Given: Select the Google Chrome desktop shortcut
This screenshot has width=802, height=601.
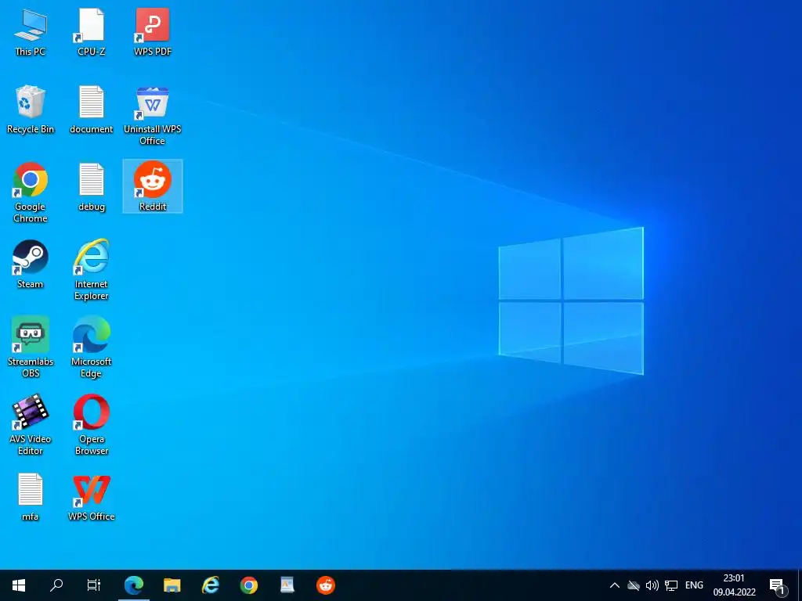Looking at the screenshot, I should click(31, 193).
